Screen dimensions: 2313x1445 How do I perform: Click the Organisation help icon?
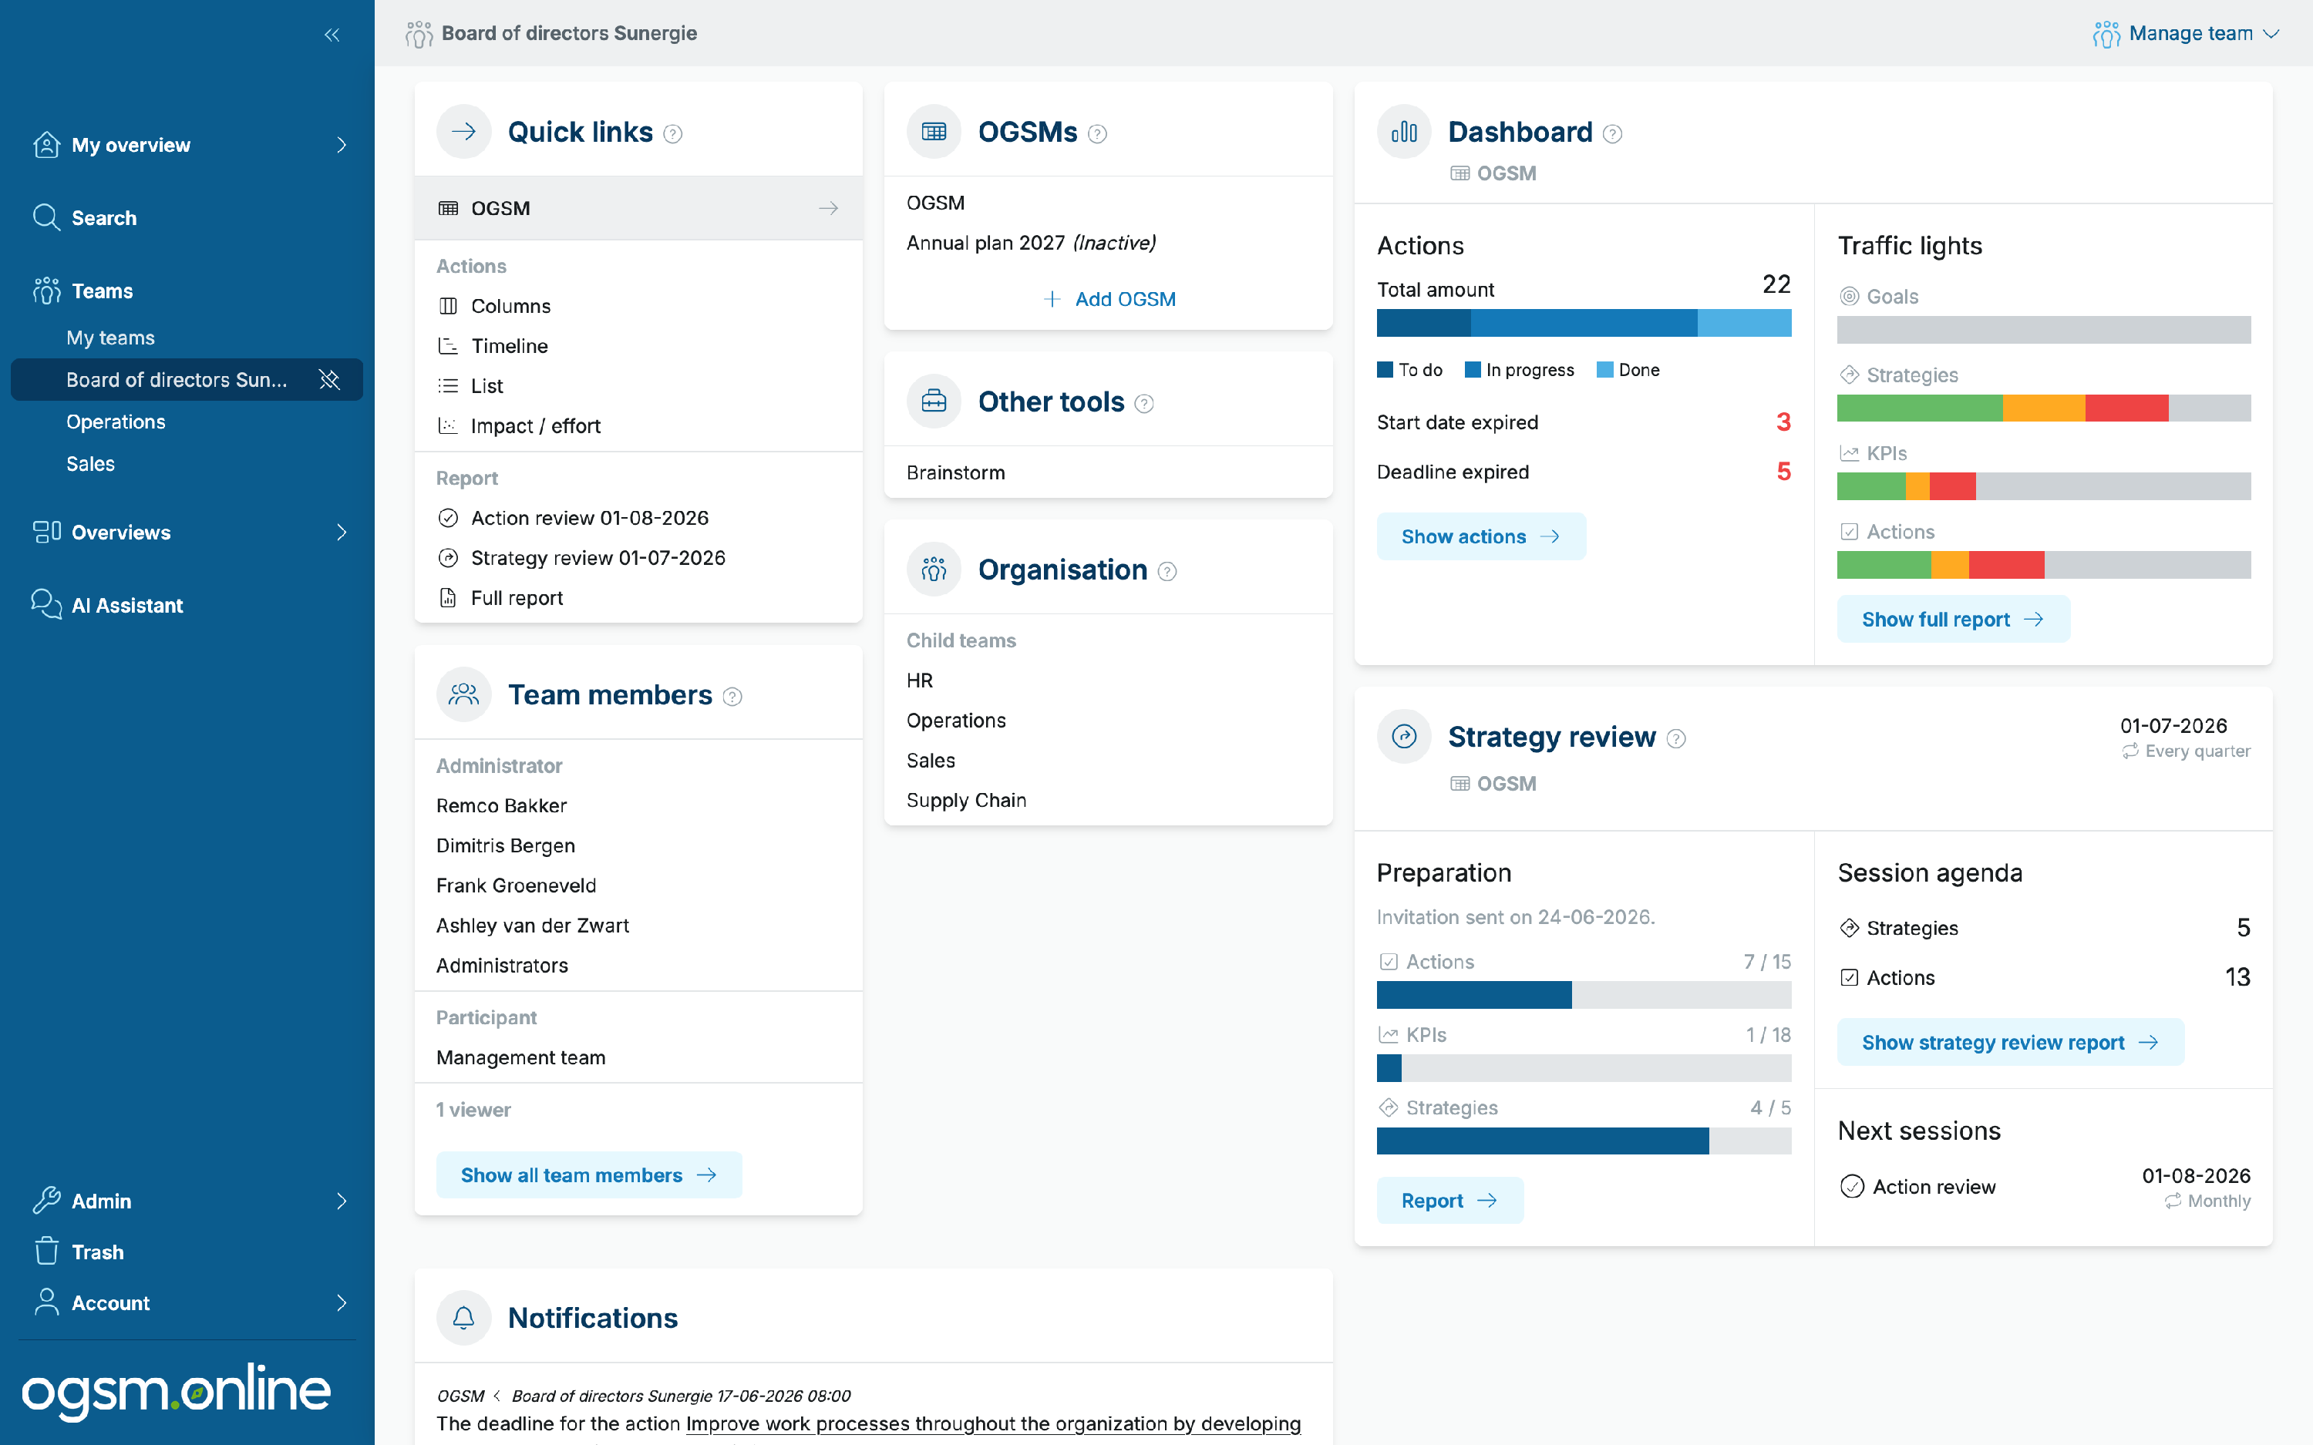click(x=1167, y=572)
